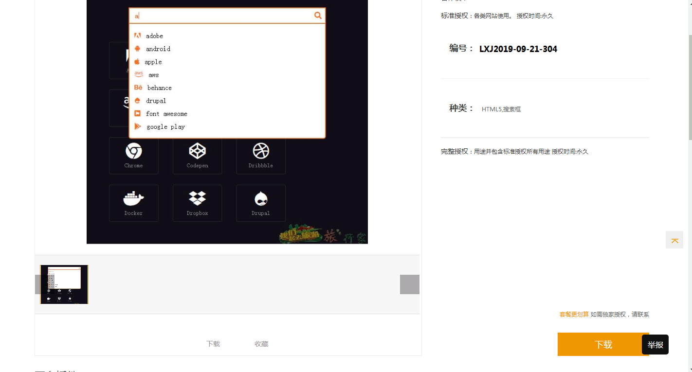
Task: Pick the font awesome suggestion entry
Action: [x=166, y=114]
